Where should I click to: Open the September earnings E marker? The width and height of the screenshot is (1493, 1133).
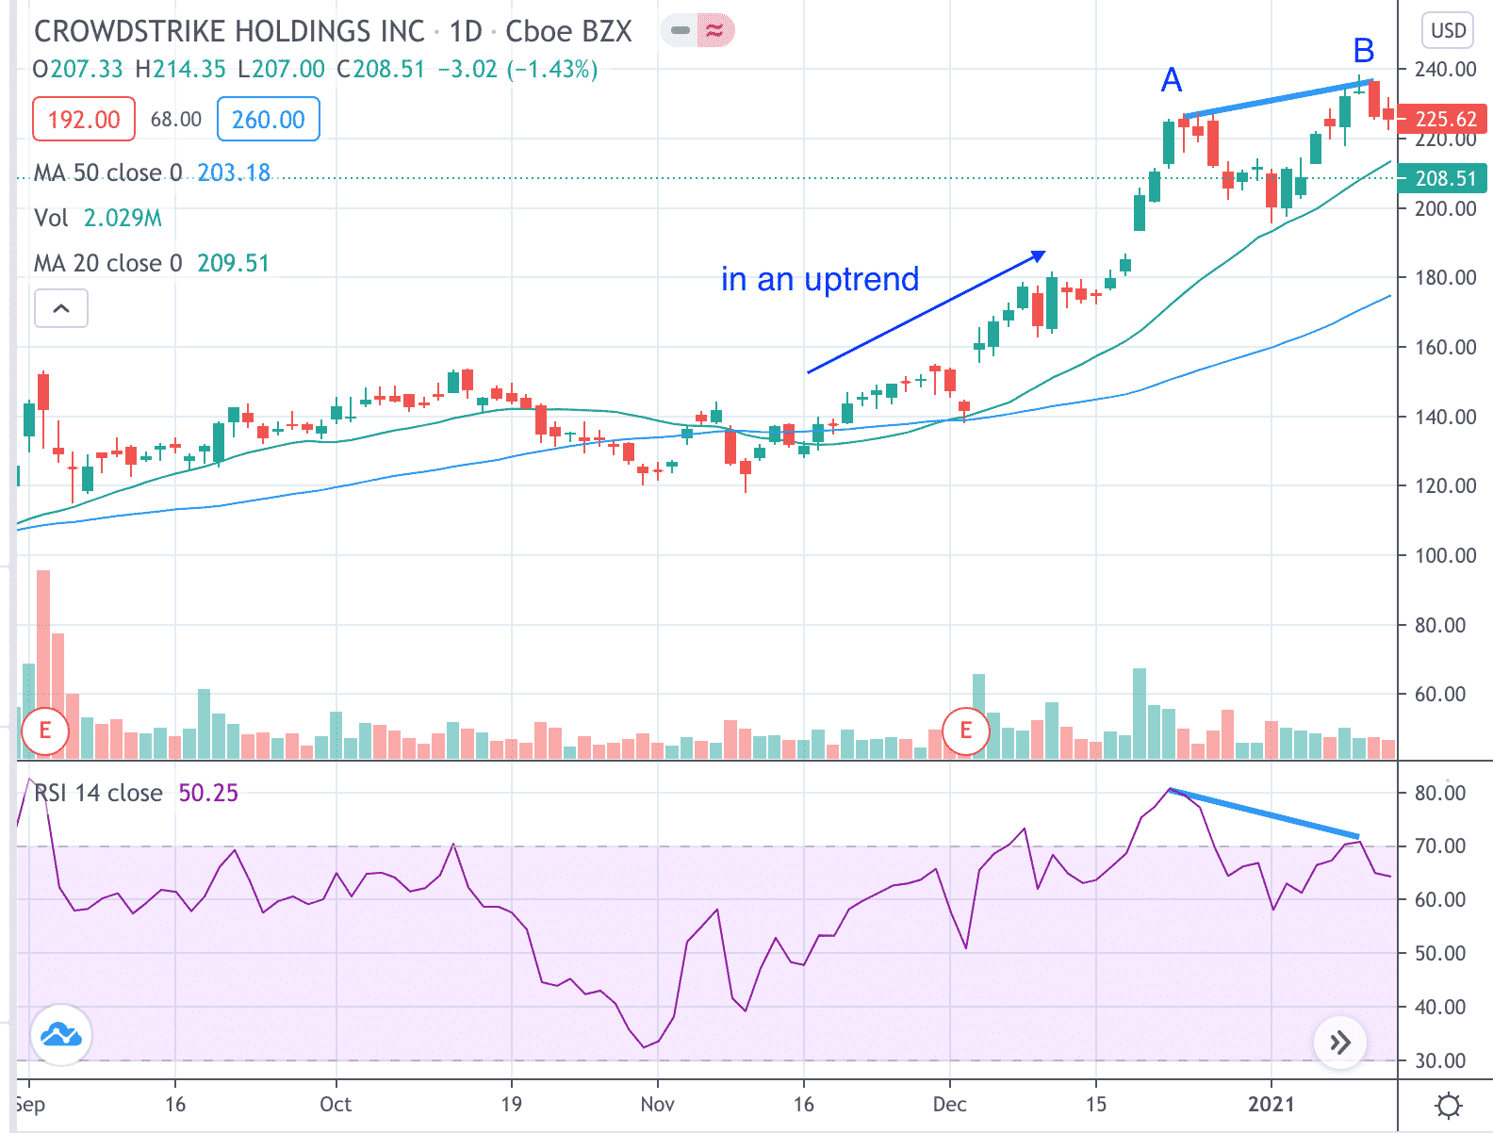pyautogui.click(x=44, y=731)
